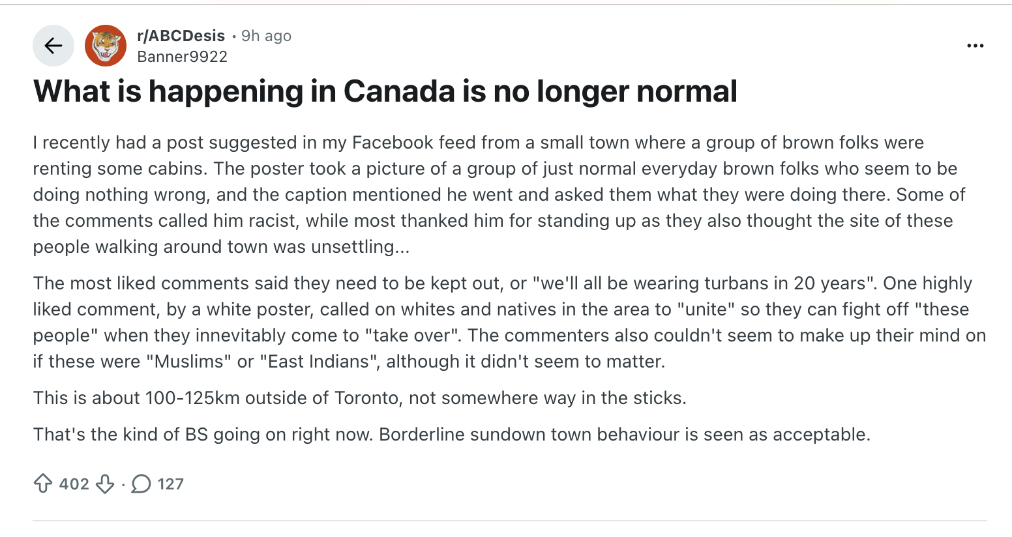Upvote the Canada post
The height and width of the screenshot is (537, 1012).
click(43, 484)
